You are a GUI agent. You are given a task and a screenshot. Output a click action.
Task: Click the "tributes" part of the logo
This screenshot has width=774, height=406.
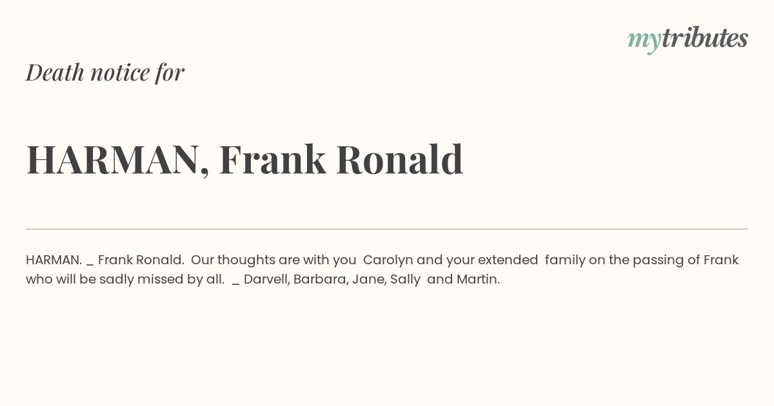[705, 37]
